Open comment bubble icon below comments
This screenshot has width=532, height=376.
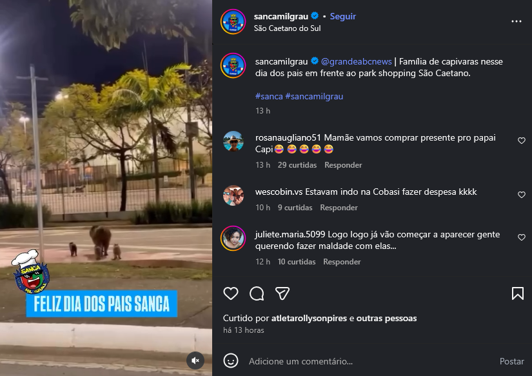257,293
